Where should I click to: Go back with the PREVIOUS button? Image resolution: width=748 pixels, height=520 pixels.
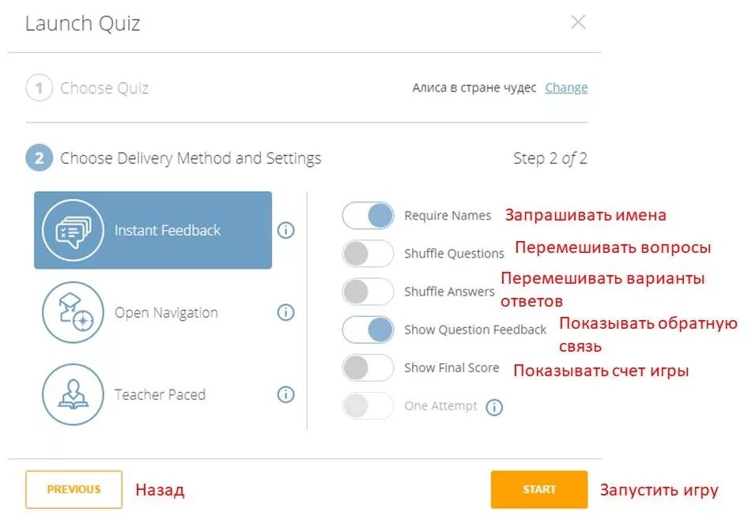coord(74,489)
